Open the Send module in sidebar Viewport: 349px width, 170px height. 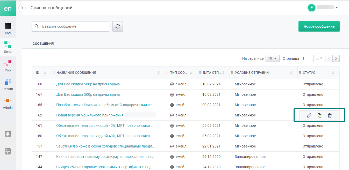(x=8, y=47)
